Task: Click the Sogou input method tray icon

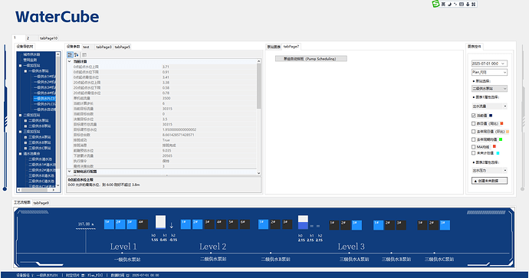Action: [435, 4]
